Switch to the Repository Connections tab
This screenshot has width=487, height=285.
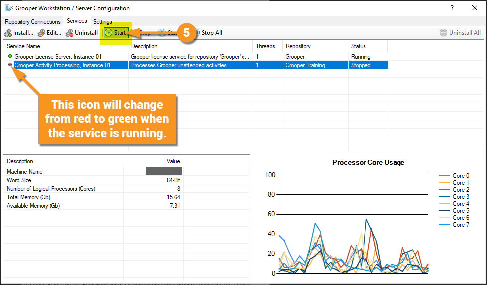(x=32, y=22)
